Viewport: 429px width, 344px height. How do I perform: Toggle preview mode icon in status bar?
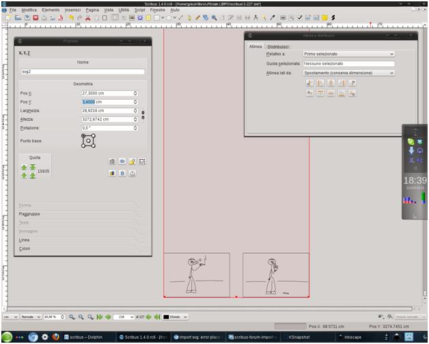tap(389, 317)
